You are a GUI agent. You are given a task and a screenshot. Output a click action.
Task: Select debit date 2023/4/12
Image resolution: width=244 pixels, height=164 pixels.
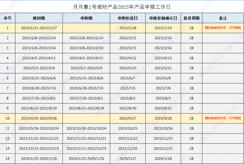128,58
